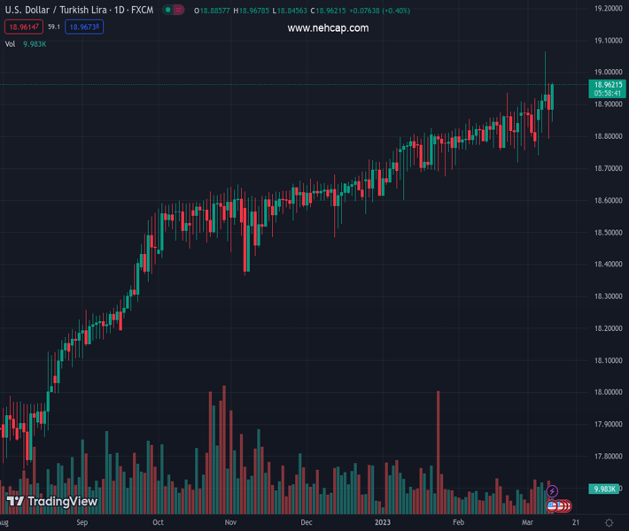Click the green market status dot

[x=166, y=11]
